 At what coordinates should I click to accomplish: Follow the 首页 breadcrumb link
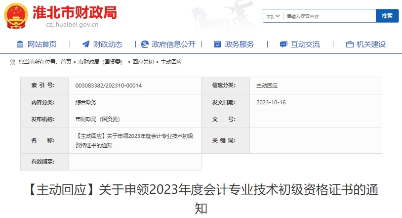click(66, 62)
